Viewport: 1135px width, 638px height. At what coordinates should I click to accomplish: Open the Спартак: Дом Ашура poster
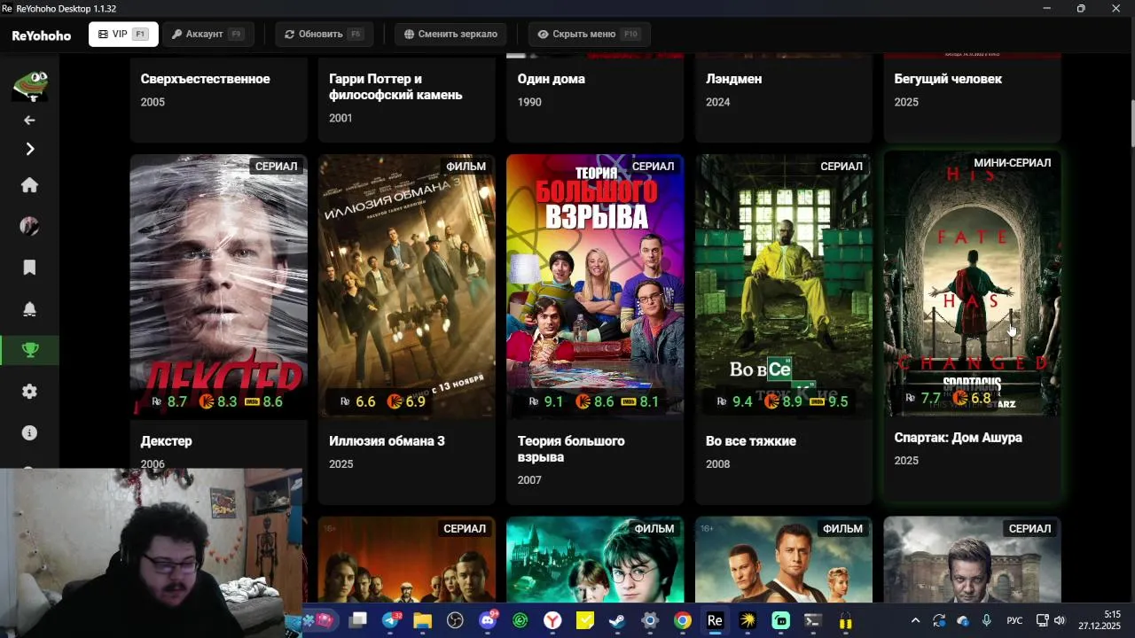[973, 282]
